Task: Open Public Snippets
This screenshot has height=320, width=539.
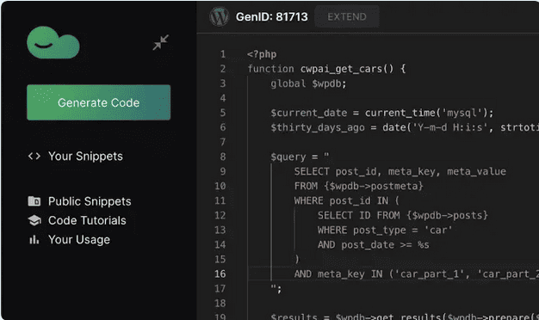Action: pos(90,201)
